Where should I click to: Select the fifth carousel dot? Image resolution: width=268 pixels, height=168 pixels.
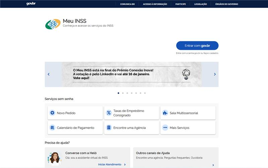click(x=136, y=93)
